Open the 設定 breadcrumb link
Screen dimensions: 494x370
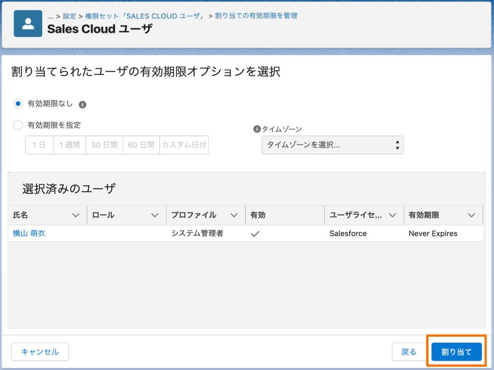click(69, 16)
